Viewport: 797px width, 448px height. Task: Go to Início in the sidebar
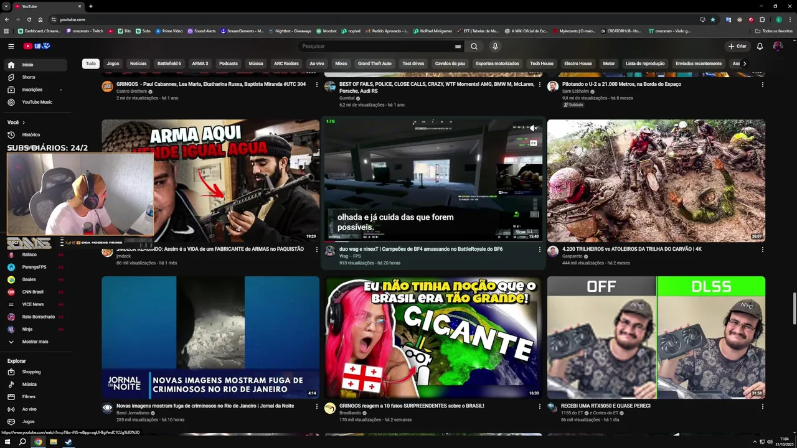point(34,65)
